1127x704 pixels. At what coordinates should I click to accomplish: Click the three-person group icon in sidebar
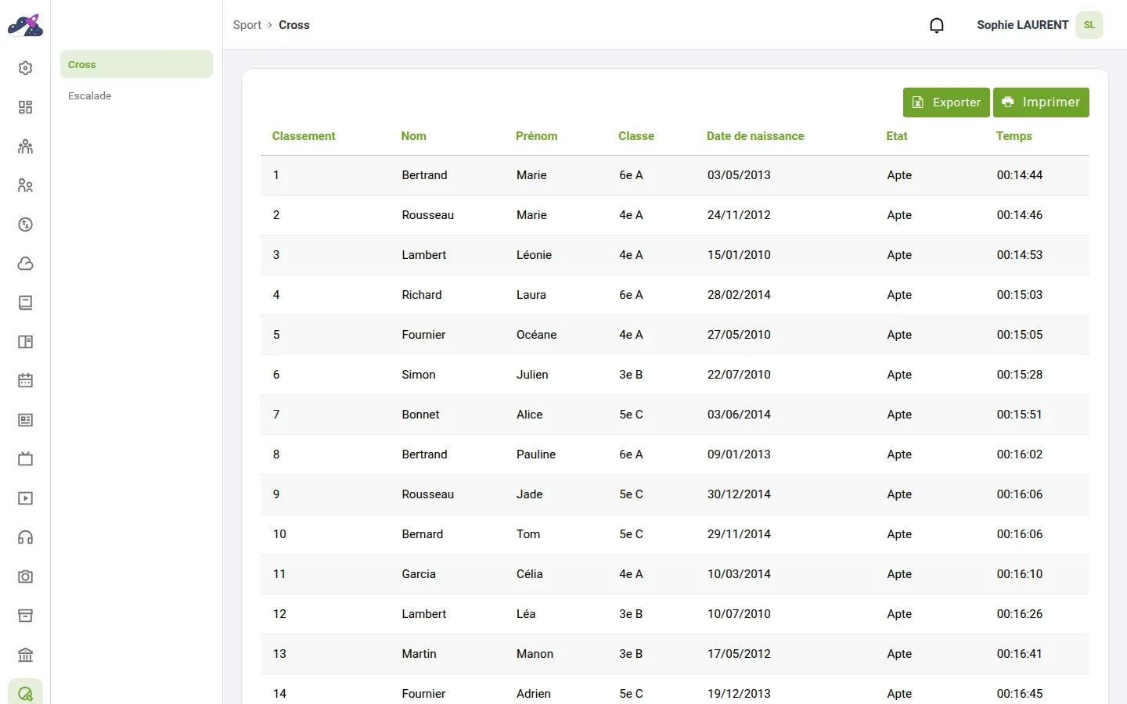[x=25, y=146]
